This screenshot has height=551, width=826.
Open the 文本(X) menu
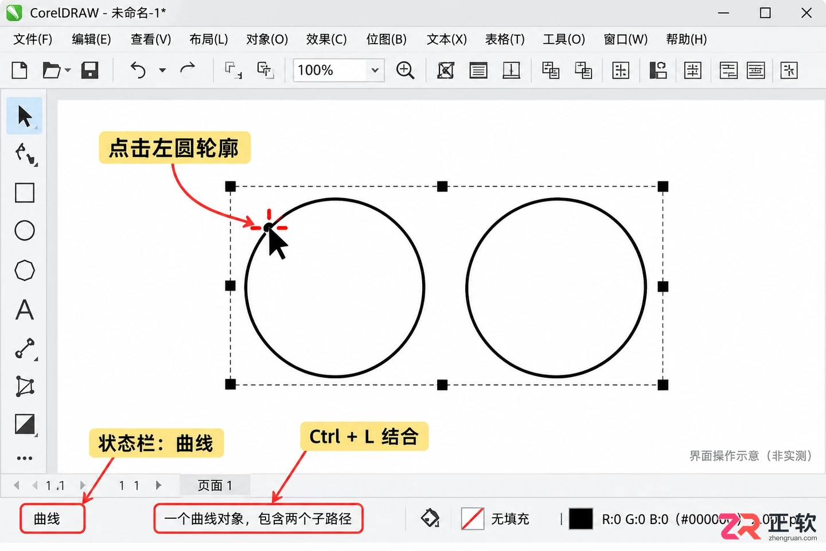pyautogui.click(x=446, y=39)
